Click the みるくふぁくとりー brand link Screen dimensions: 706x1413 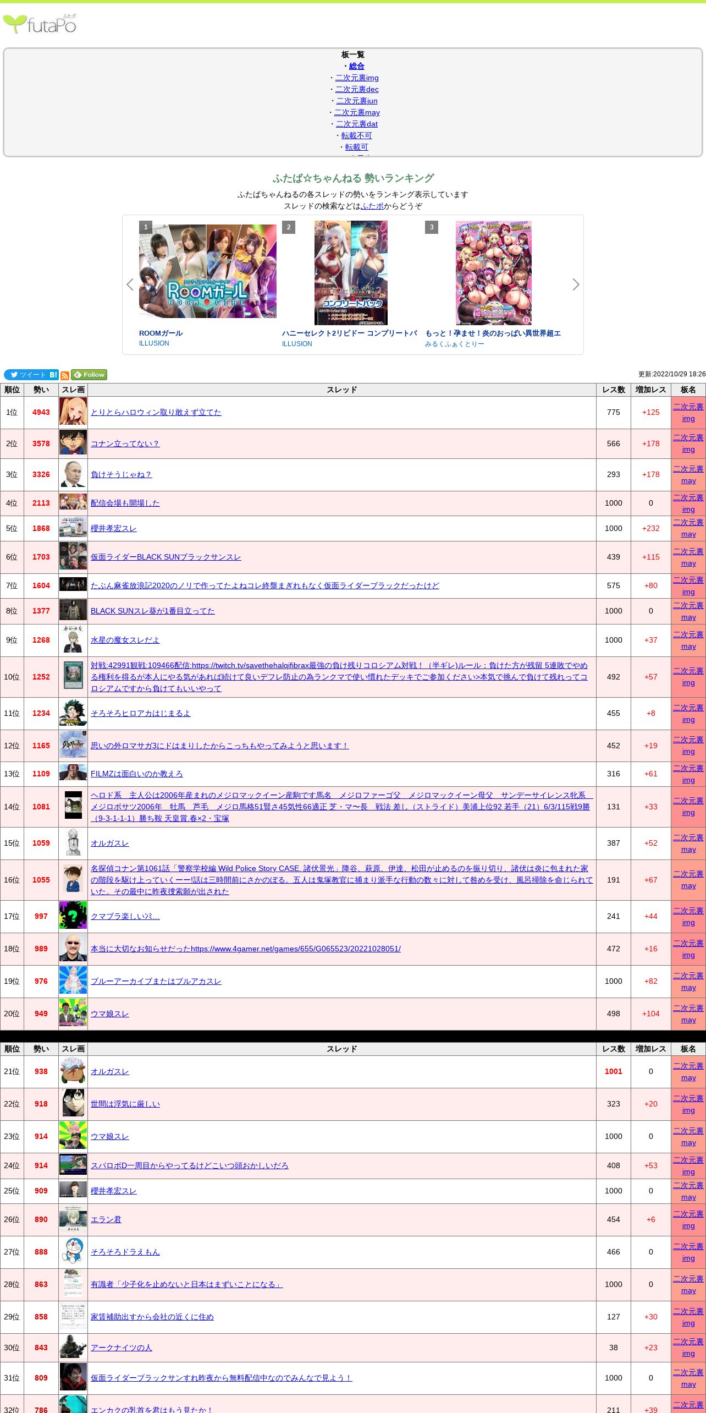(x=455, y=344)
